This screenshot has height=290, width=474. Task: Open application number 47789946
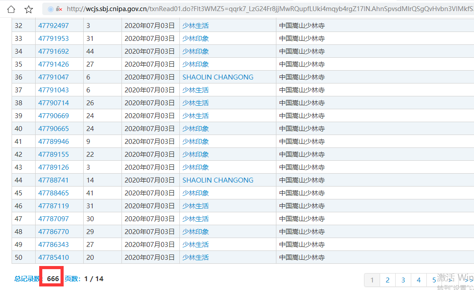coord(53,142)
